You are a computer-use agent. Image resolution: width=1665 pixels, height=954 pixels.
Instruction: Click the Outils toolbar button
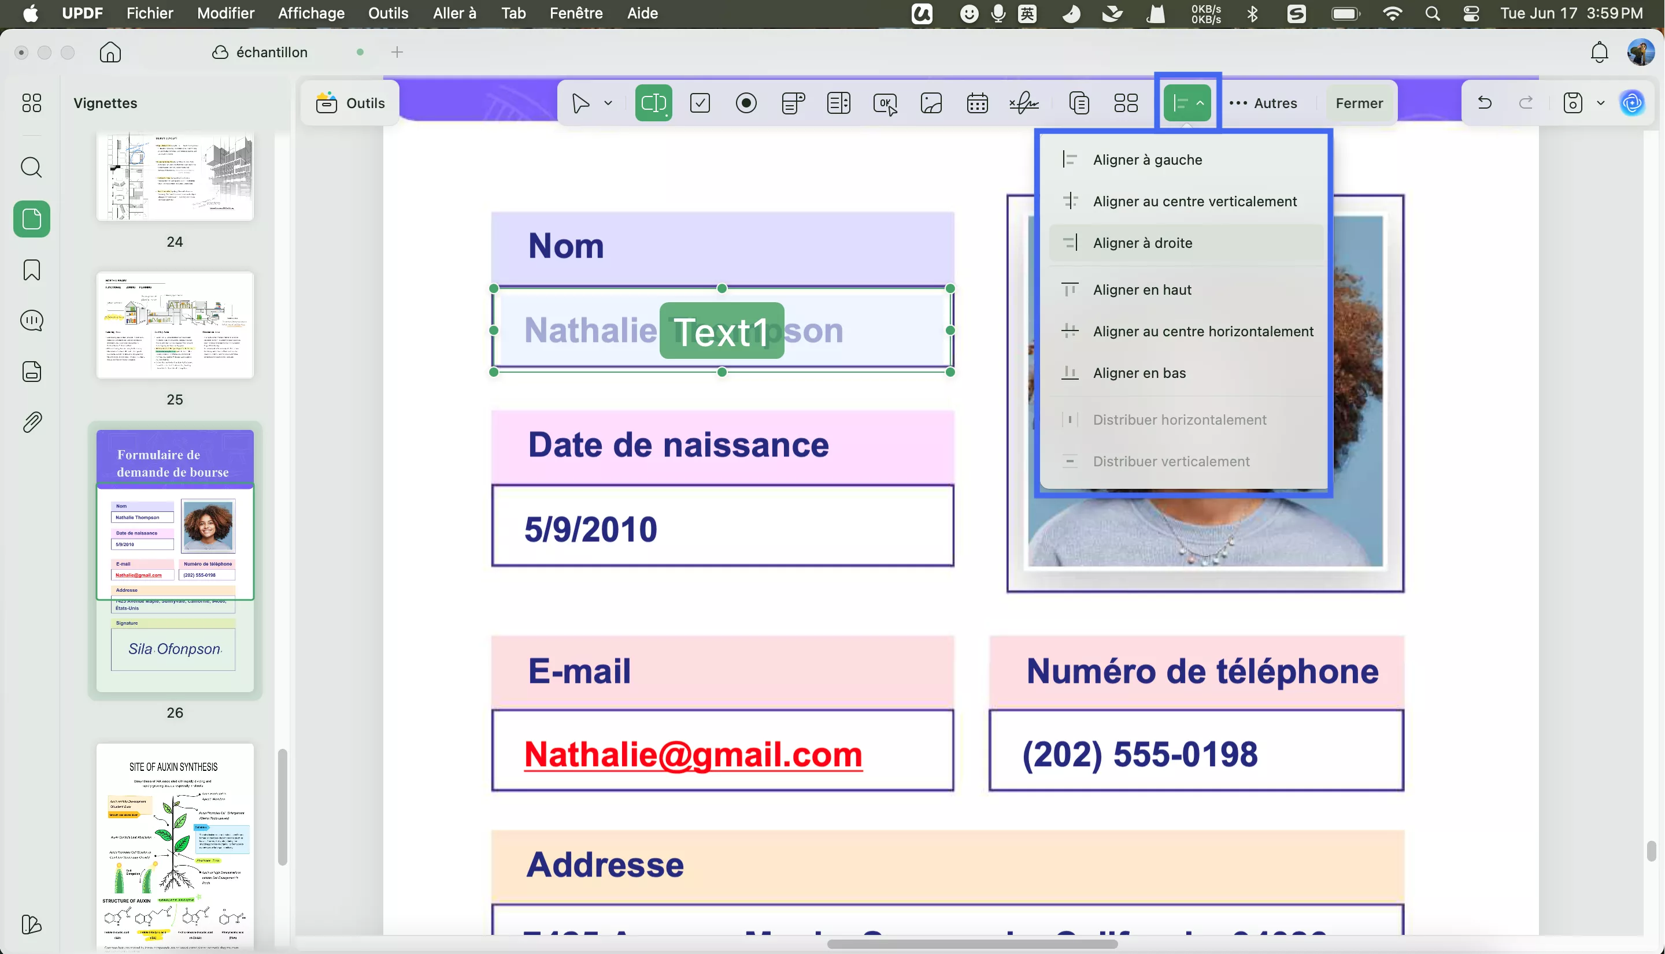click(350, 103)
